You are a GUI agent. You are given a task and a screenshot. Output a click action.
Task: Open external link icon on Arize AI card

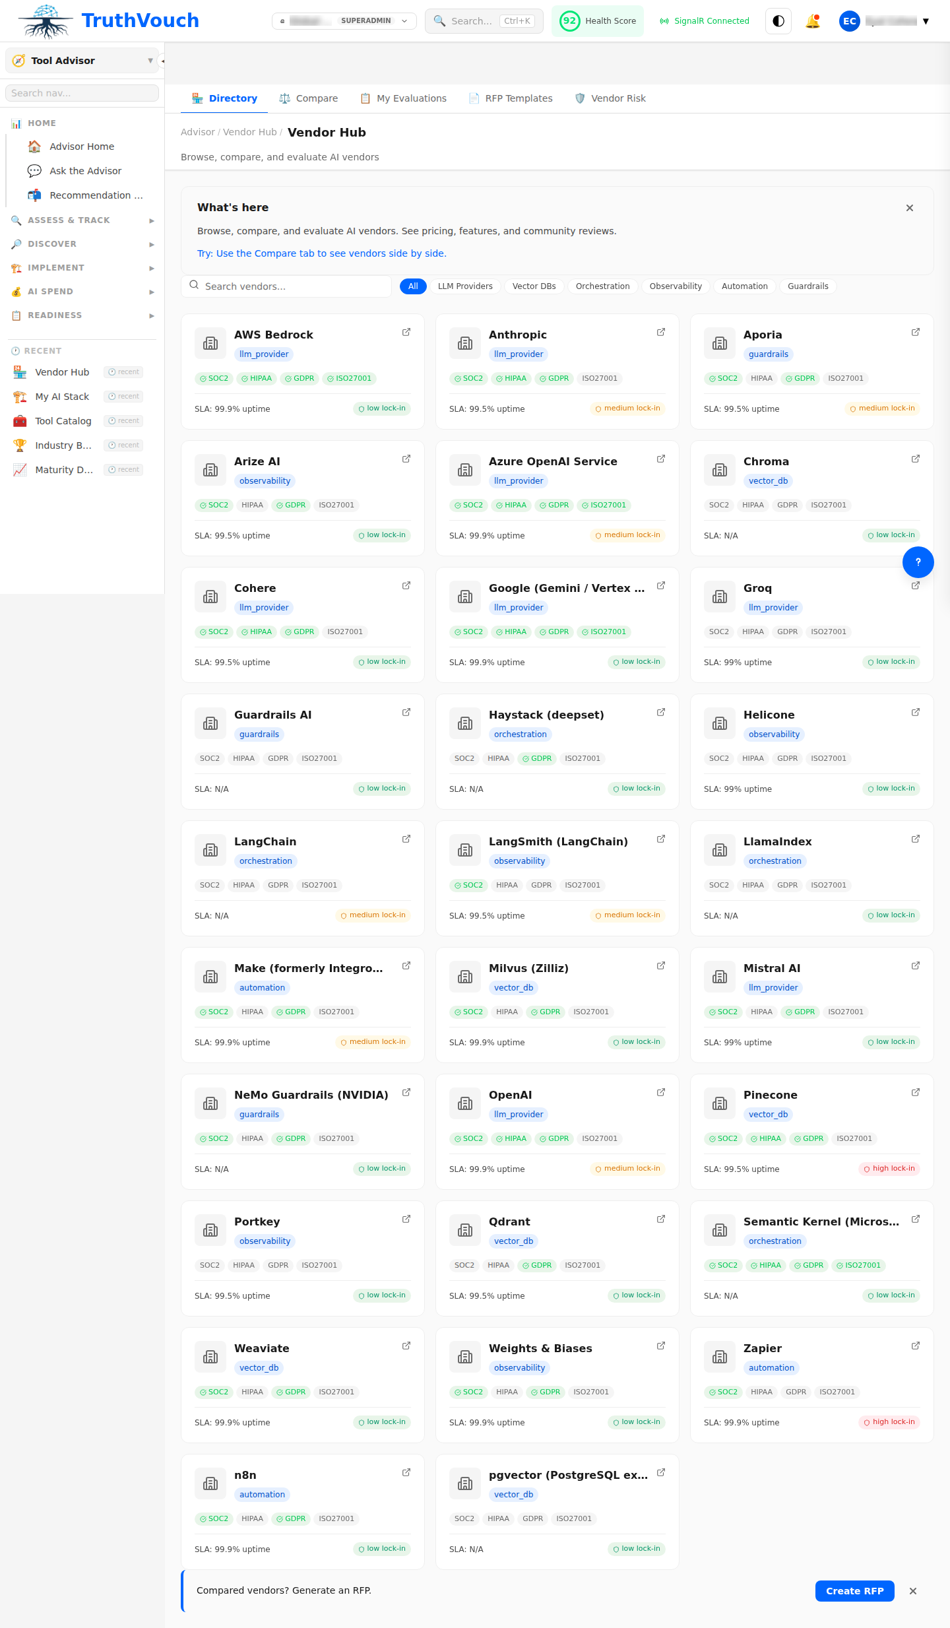click(406, 459)
